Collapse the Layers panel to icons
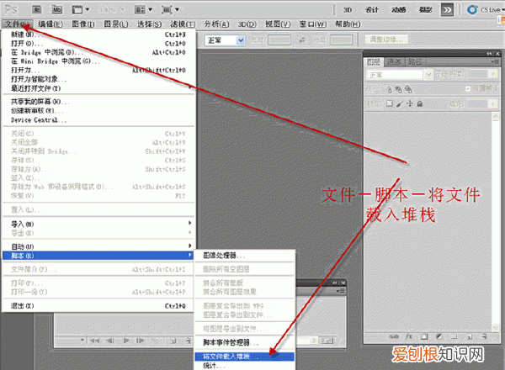The height and width of the screenshot is (370, 505). 489,54
